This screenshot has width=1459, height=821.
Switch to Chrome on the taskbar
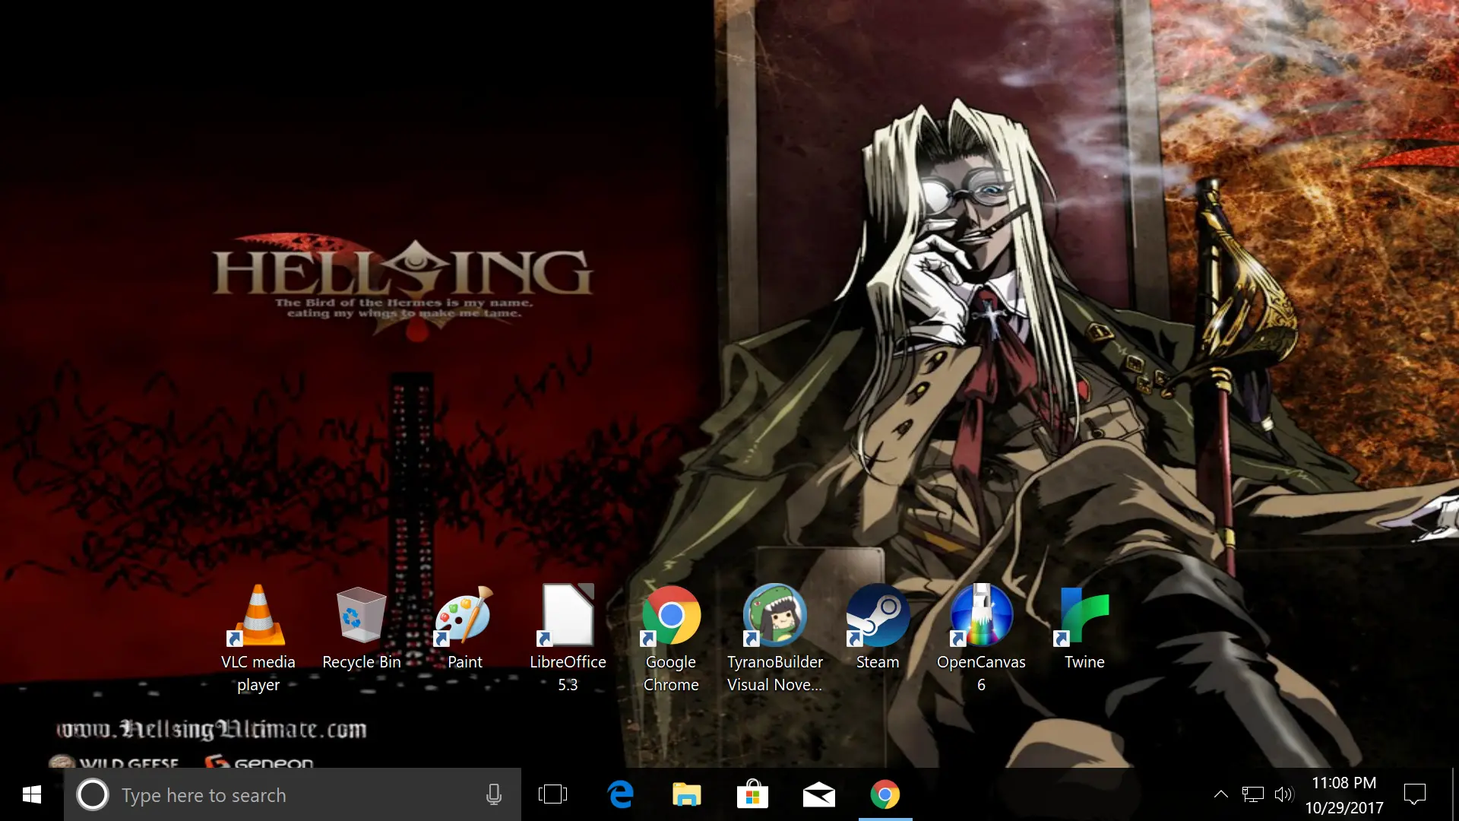tap(885, 795)
